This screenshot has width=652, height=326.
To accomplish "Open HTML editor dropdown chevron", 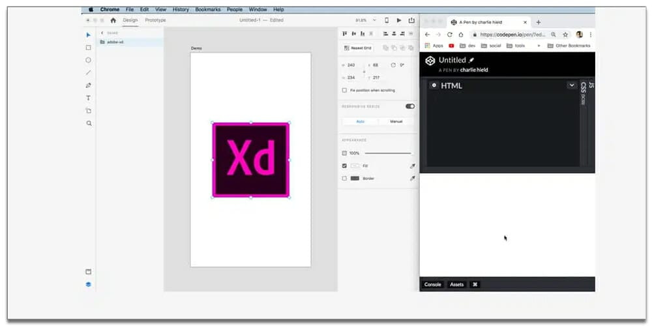I will [x=572, y=85].
